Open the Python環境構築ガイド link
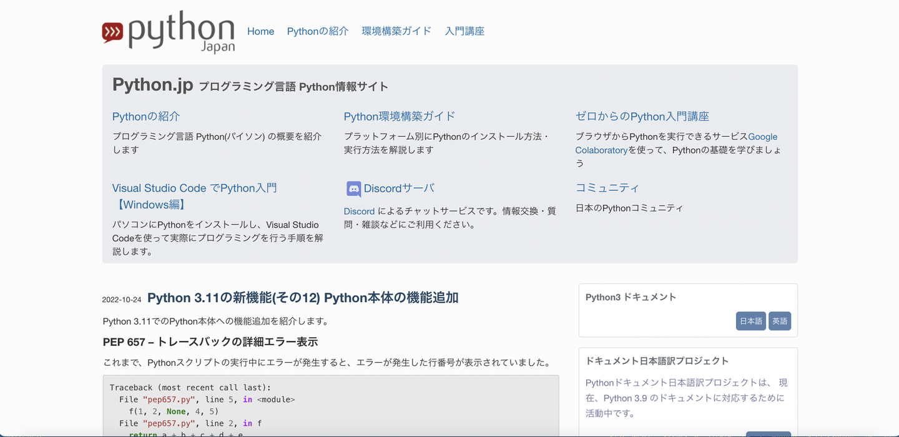899x437 pixels. 400,117
